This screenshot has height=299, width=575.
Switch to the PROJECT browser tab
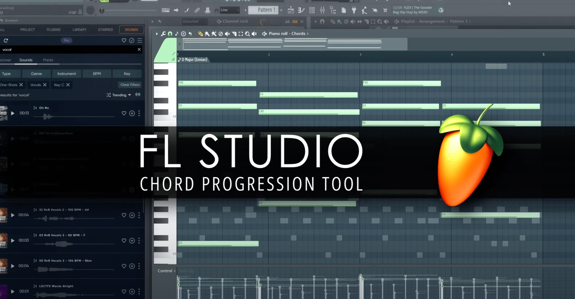(28, 30)
